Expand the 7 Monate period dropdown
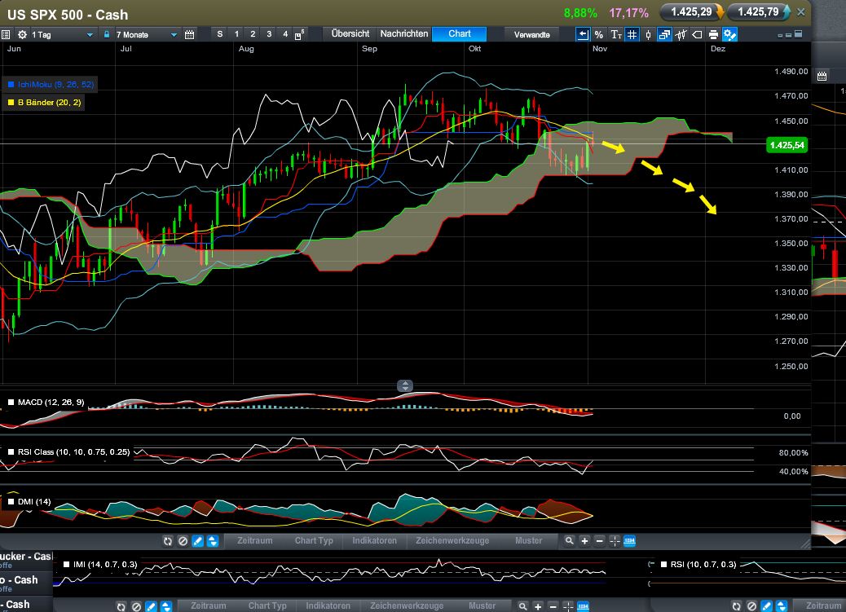The width and height of the screenshot is (846, 612). 174,34
